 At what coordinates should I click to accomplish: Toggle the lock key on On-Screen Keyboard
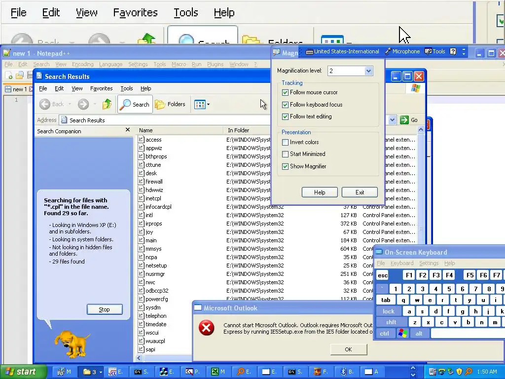coord(389,311)
